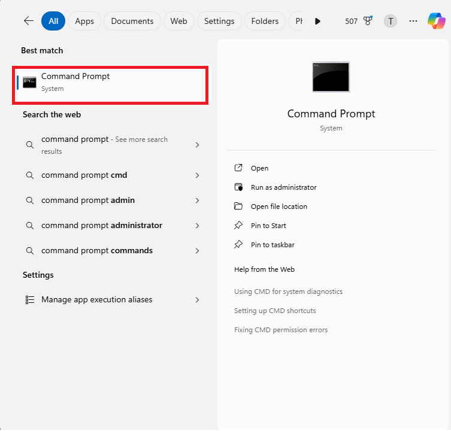Viewport: 451px width, 431px height.
Task: Go back with the left arrow icon
Action: pos(29,21)
